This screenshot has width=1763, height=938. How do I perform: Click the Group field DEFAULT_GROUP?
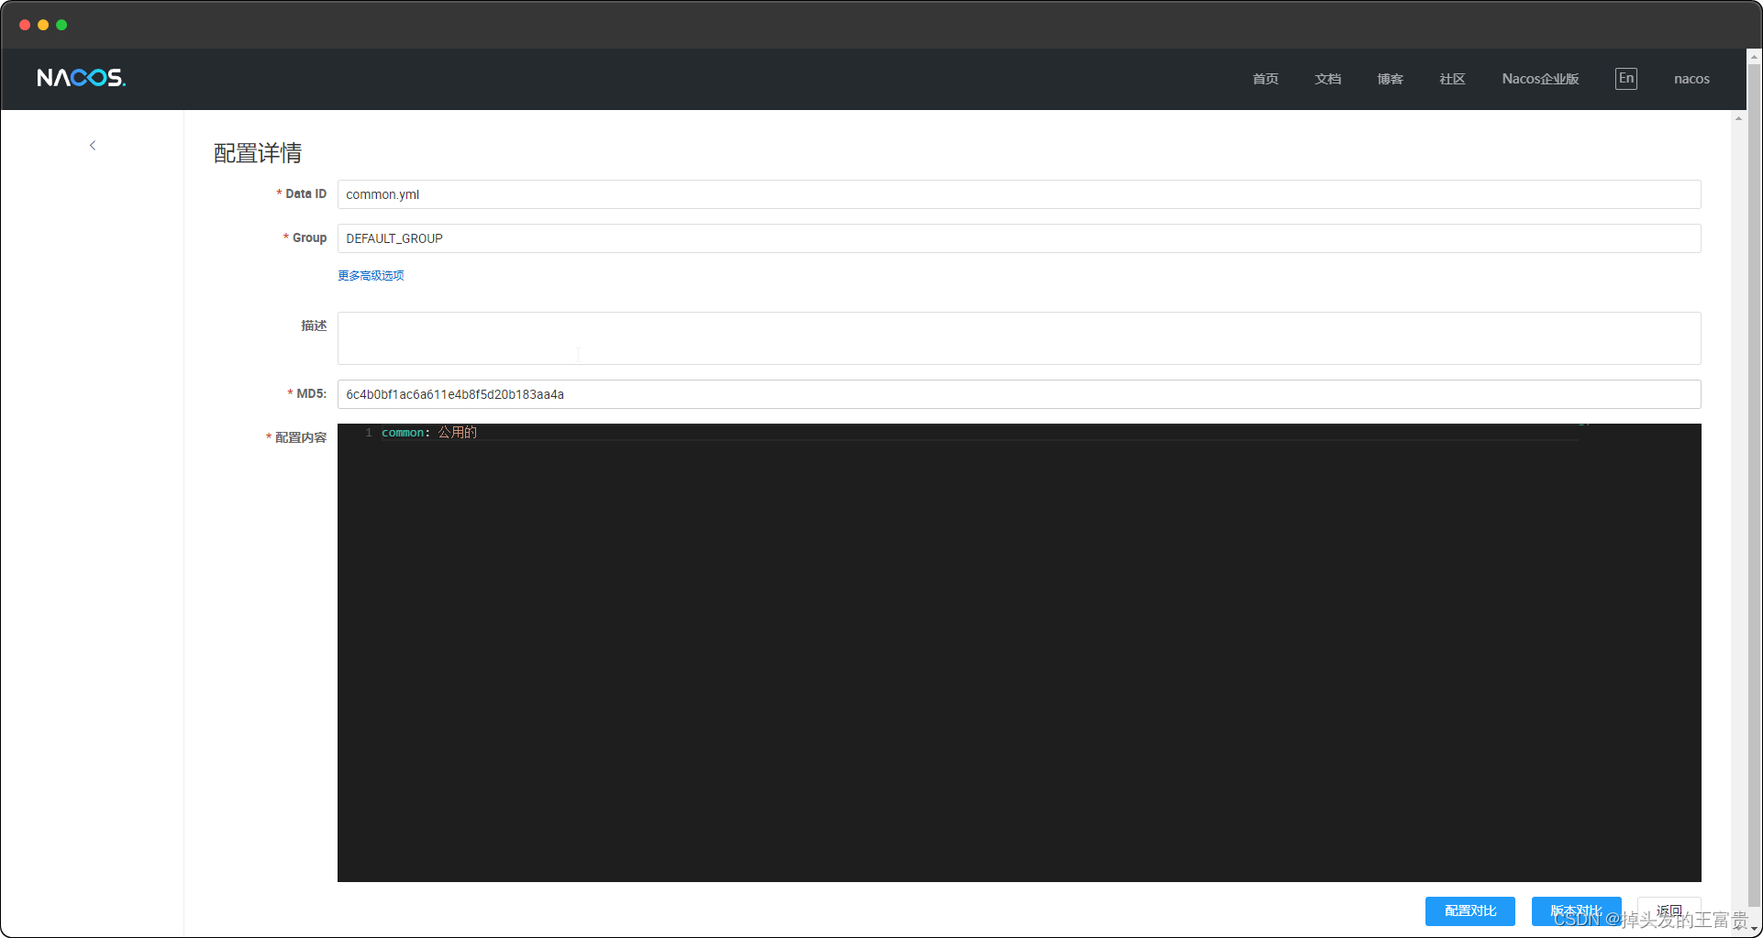(1019, 238)
